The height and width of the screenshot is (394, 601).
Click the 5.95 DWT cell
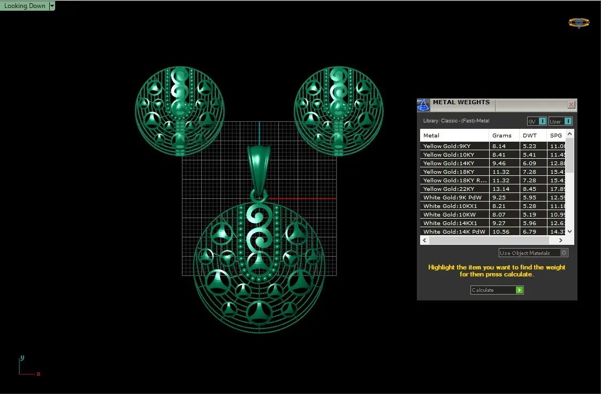[x=533, y=197]
